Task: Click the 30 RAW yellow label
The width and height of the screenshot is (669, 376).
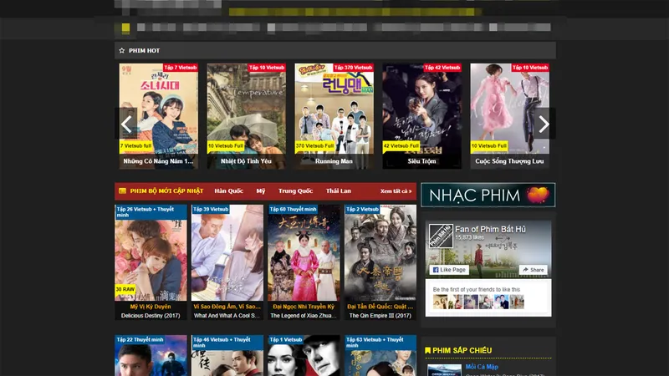Action: click(x=125, y=289)
